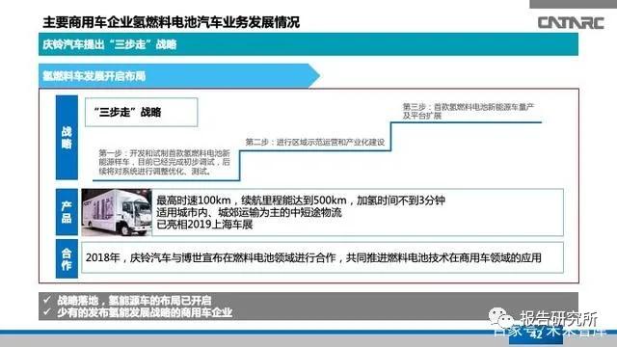Image resolution: width=617 pixels, height=347 pixels.
Task: Click the 庆铃汽车提出"三步走"战略 header bar
Action: point(308,44)
